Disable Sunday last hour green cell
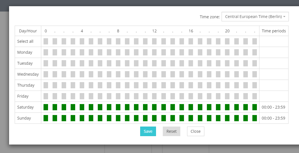Screen dimensions: 299x153 click(x=255, y=118)
